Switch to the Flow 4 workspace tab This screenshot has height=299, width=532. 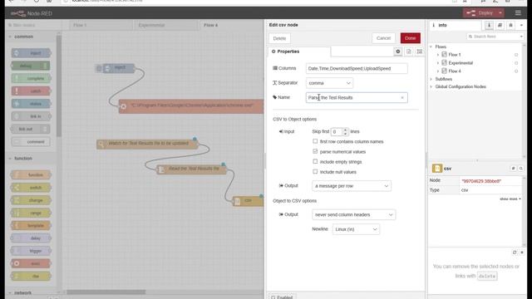pyautogui.click(x=231, y=25)
